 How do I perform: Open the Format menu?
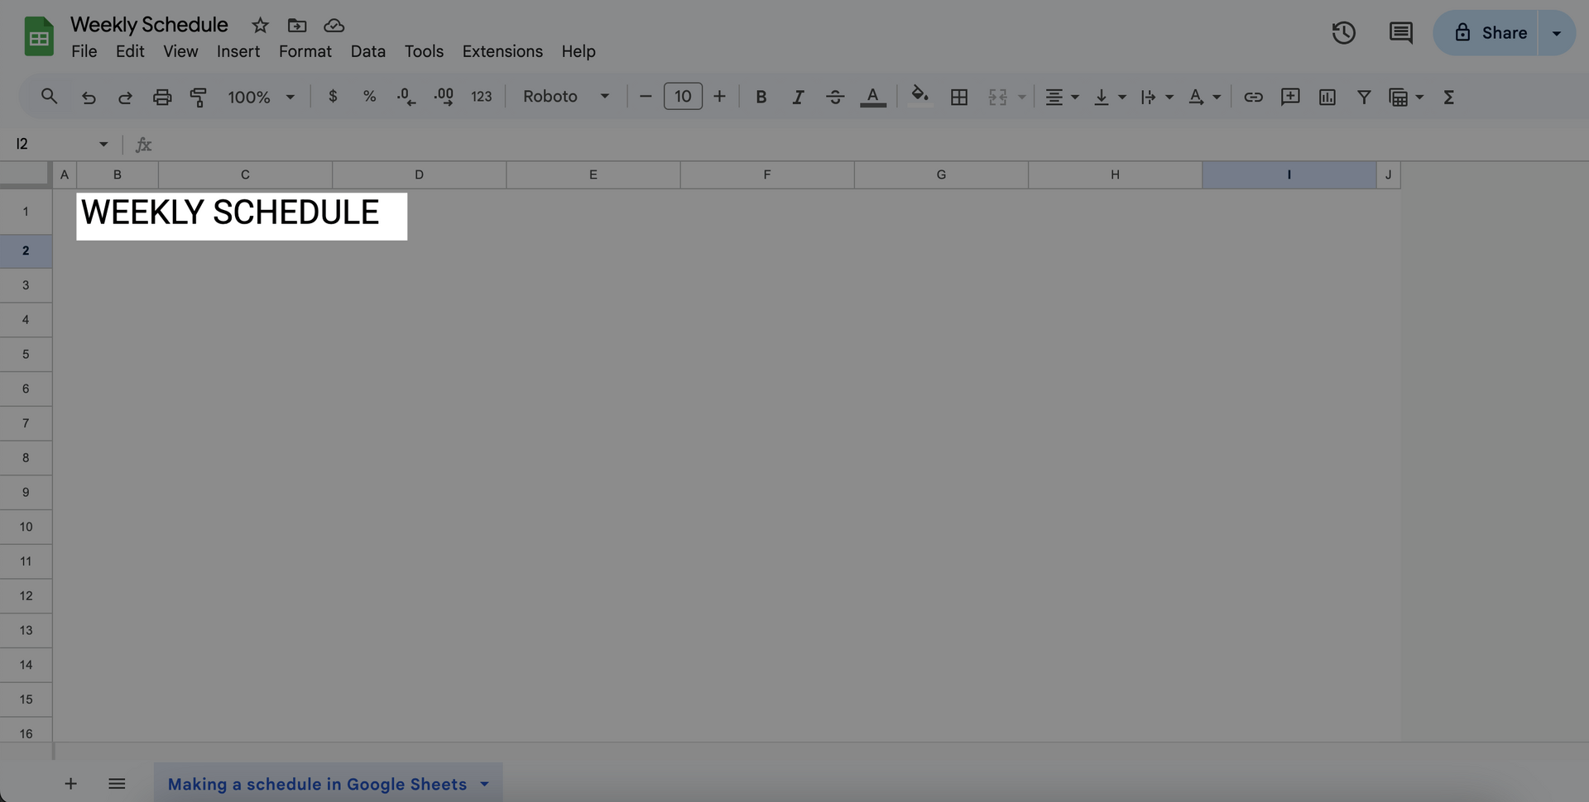305,51
